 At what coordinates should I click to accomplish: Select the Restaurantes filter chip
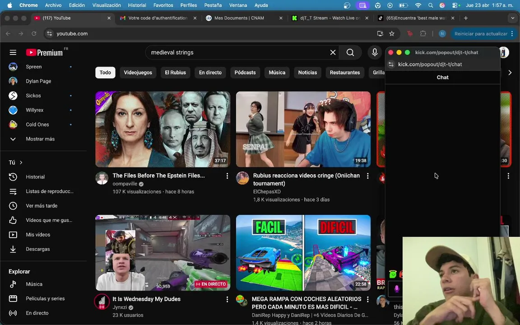click(345, 72)
